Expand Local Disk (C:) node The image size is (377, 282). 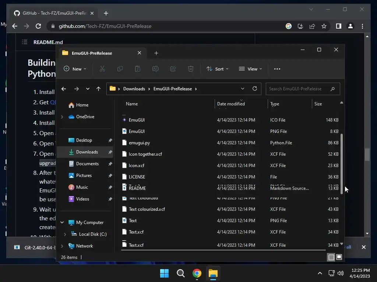click(65, 234)
